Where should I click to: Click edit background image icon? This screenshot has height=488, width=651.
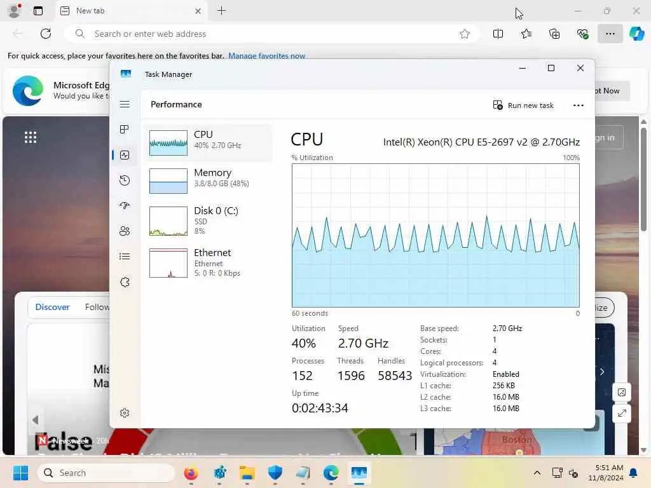[x=622, y=392]
